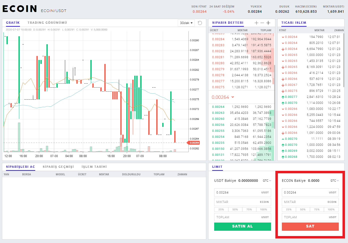
Task: Click the buy price field showing 0.00264
Action: click(x=242, y=193)
